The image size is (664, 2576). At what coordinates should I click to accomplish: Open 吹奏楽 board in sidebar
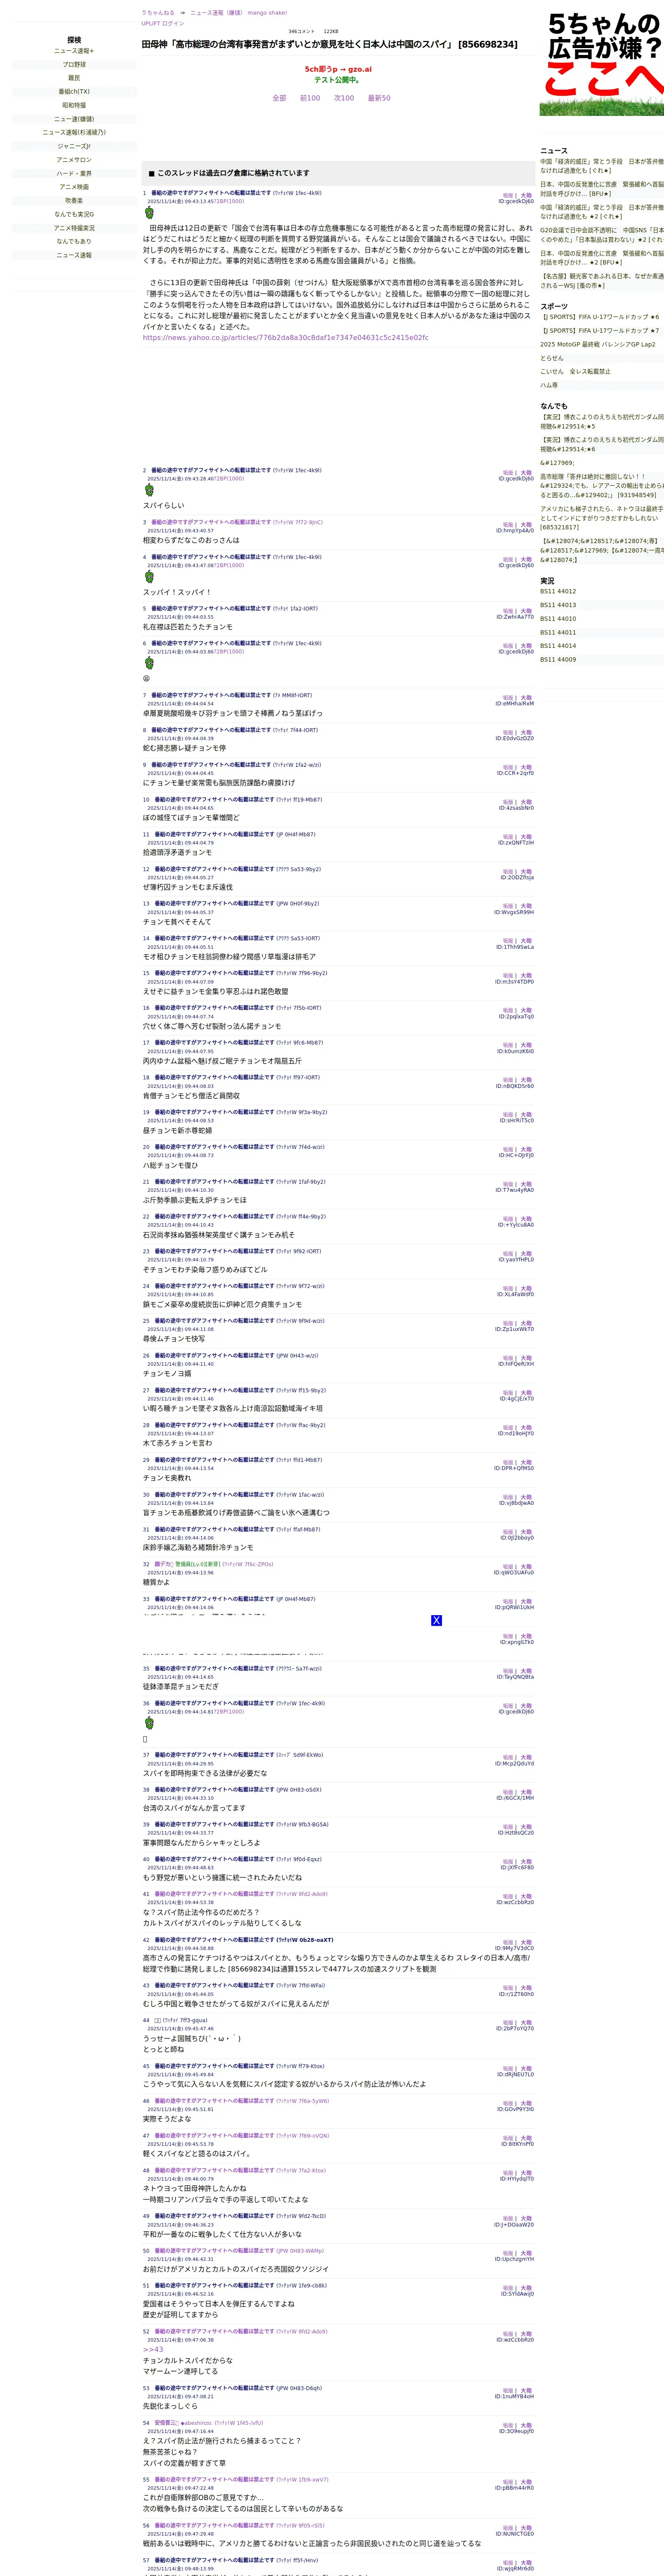coord(74,200)
